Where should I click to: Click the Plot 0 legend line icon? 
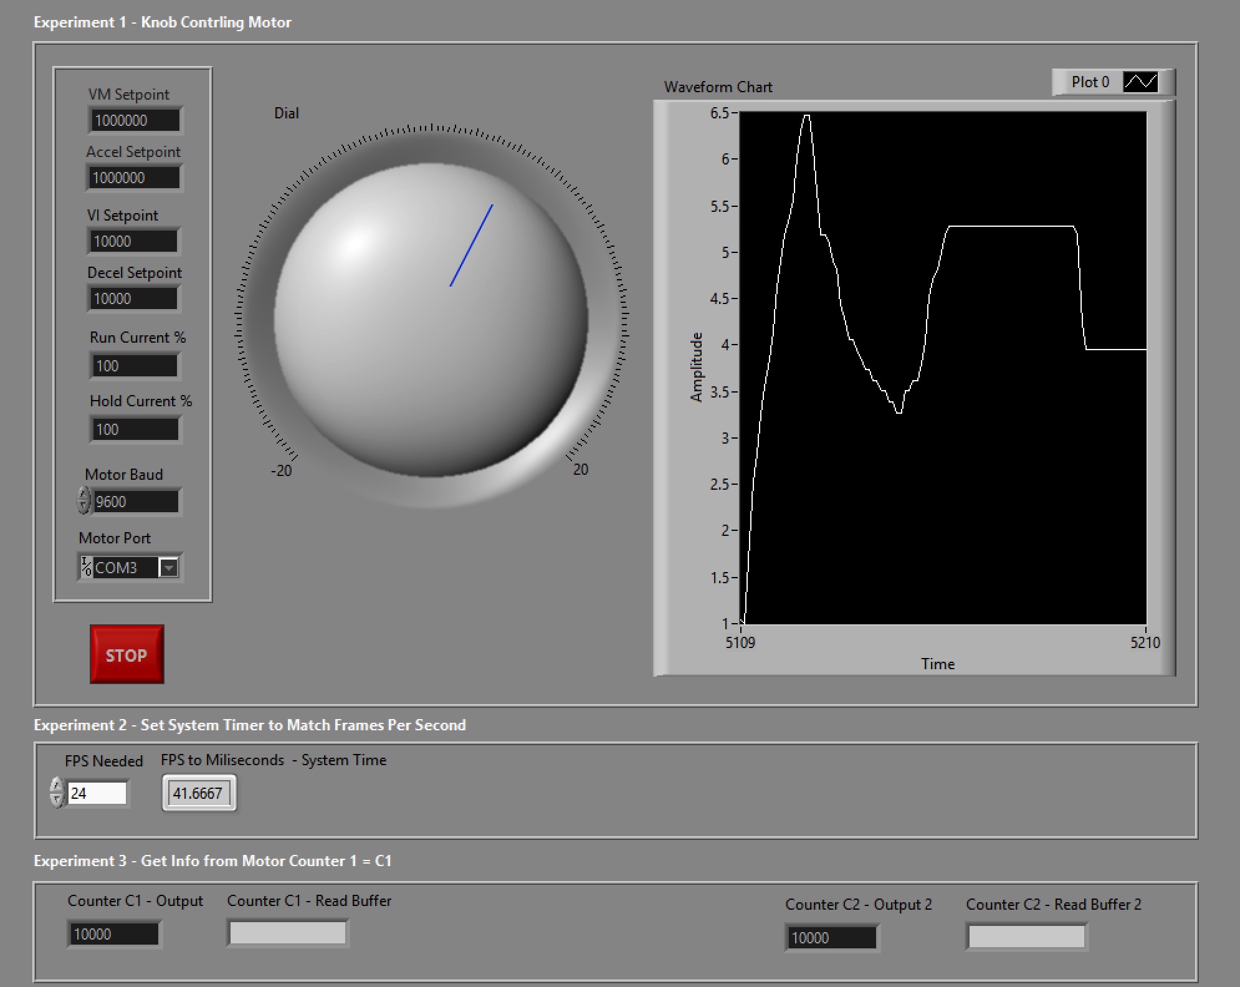click(1140, 82)
